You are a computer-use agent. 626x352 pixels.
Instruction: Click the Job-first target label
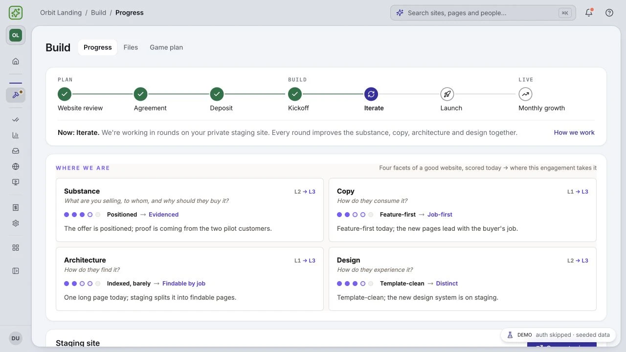[440, 215]
